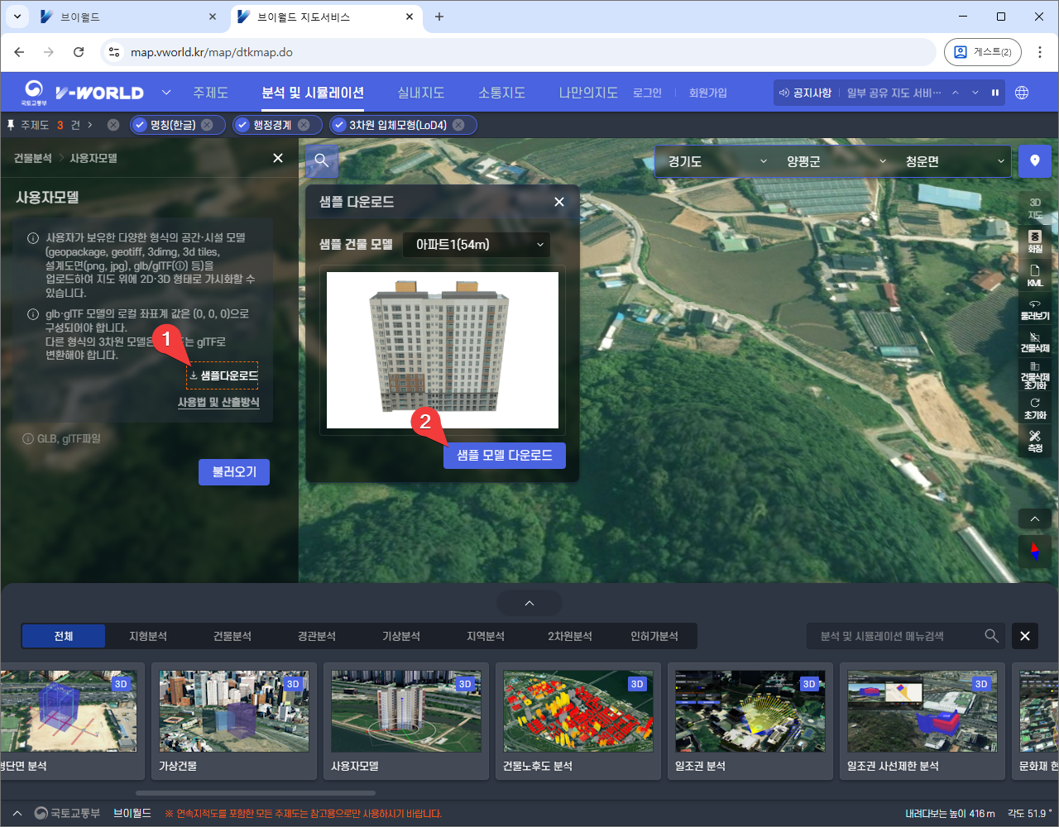Screen dimensions: 1059x827
Task: Select the 건물분석 analysis tab
Action: coord(232,636)
